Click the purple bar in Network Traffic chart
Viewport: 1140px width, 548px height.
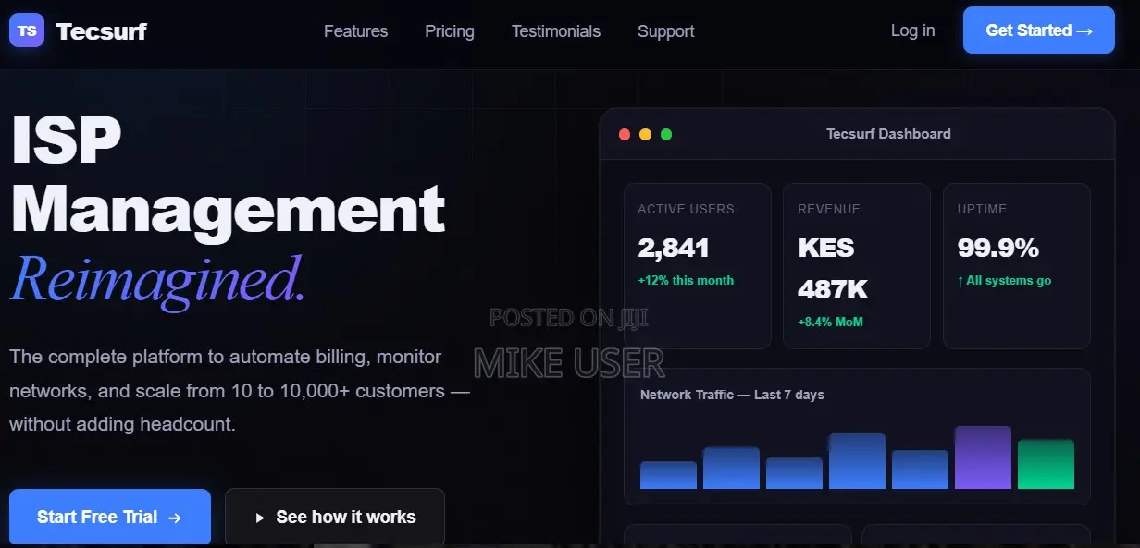click(983, 457)
